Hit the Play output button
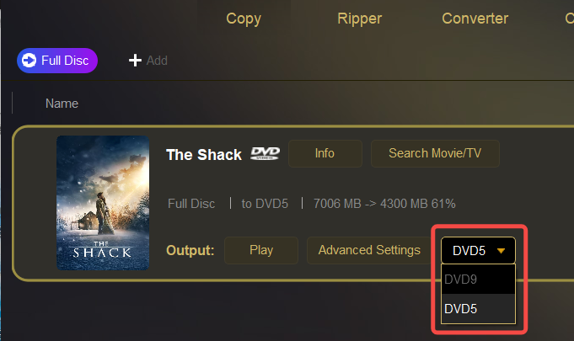Viewport: 574px width, 341px height. pos(261,250)
